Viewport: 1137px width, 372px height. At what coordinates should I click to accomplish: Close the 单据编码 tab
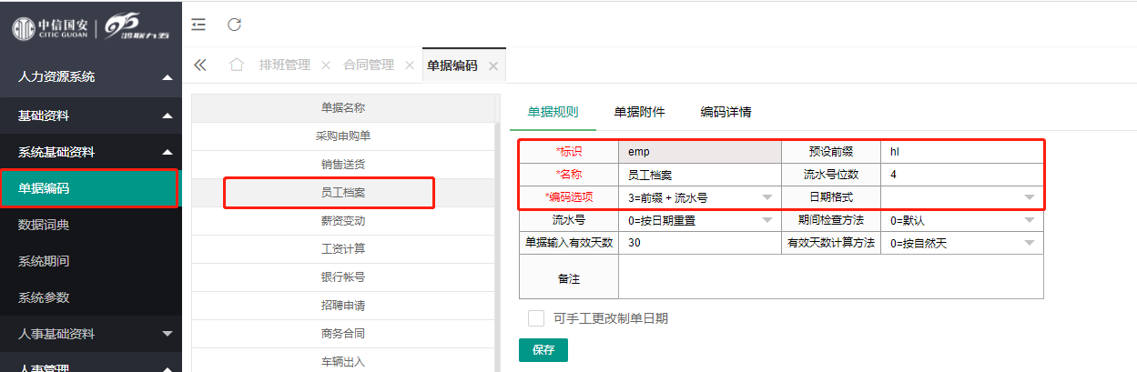492,65
